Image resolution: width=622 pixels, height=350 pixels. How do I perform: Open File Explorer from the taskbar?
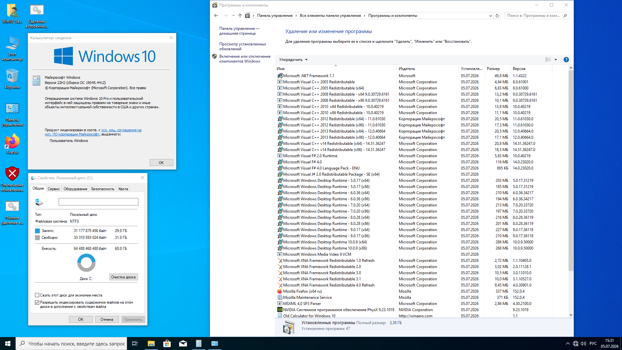151,344
